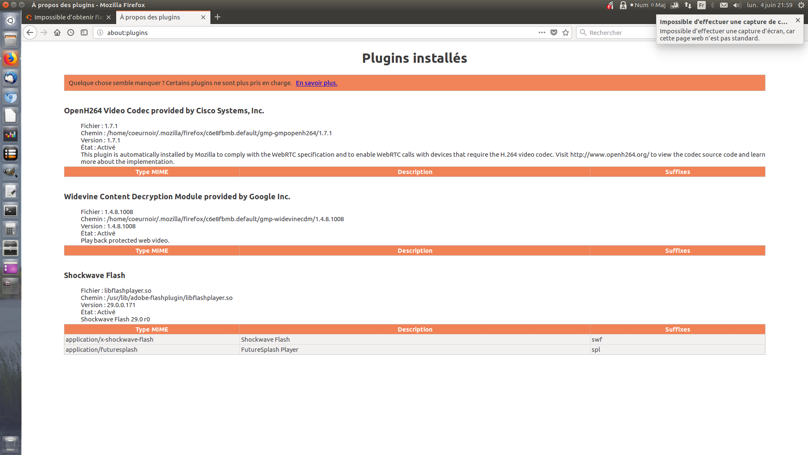
Task: Open the text editor in the launcher
Action: point(11,192)
